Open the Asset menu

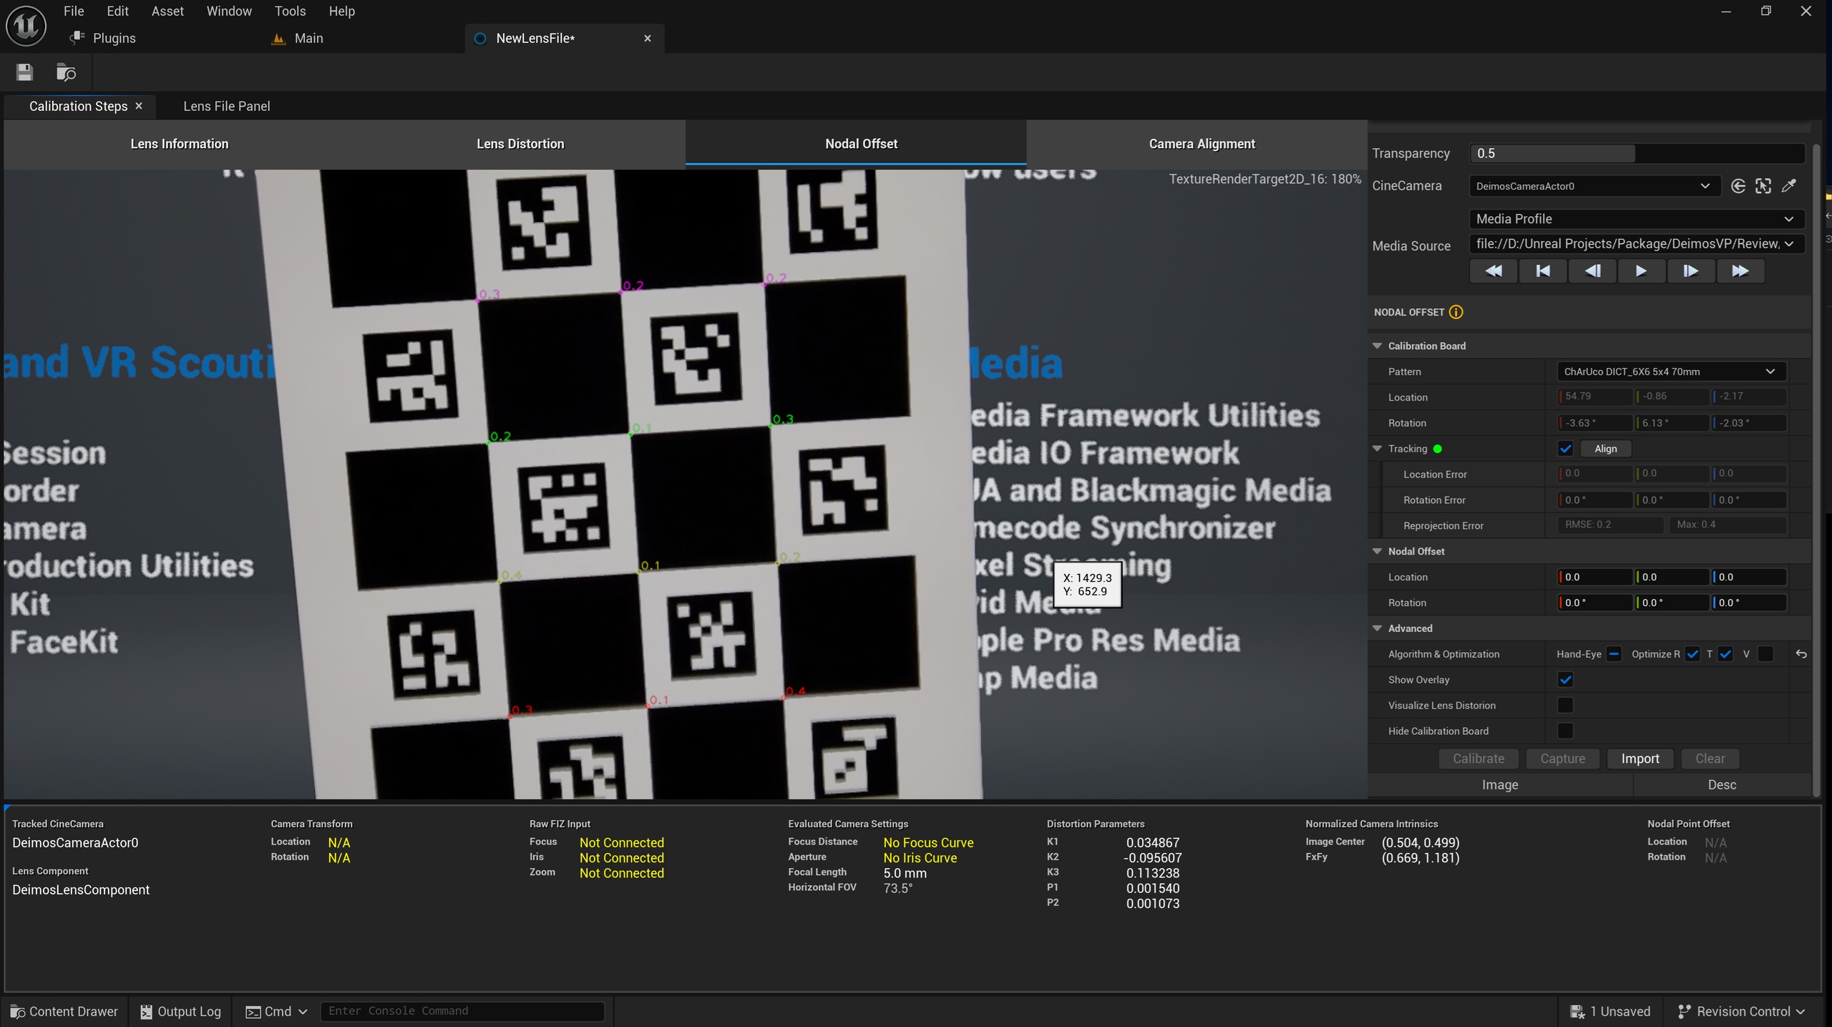pos(167,11)
